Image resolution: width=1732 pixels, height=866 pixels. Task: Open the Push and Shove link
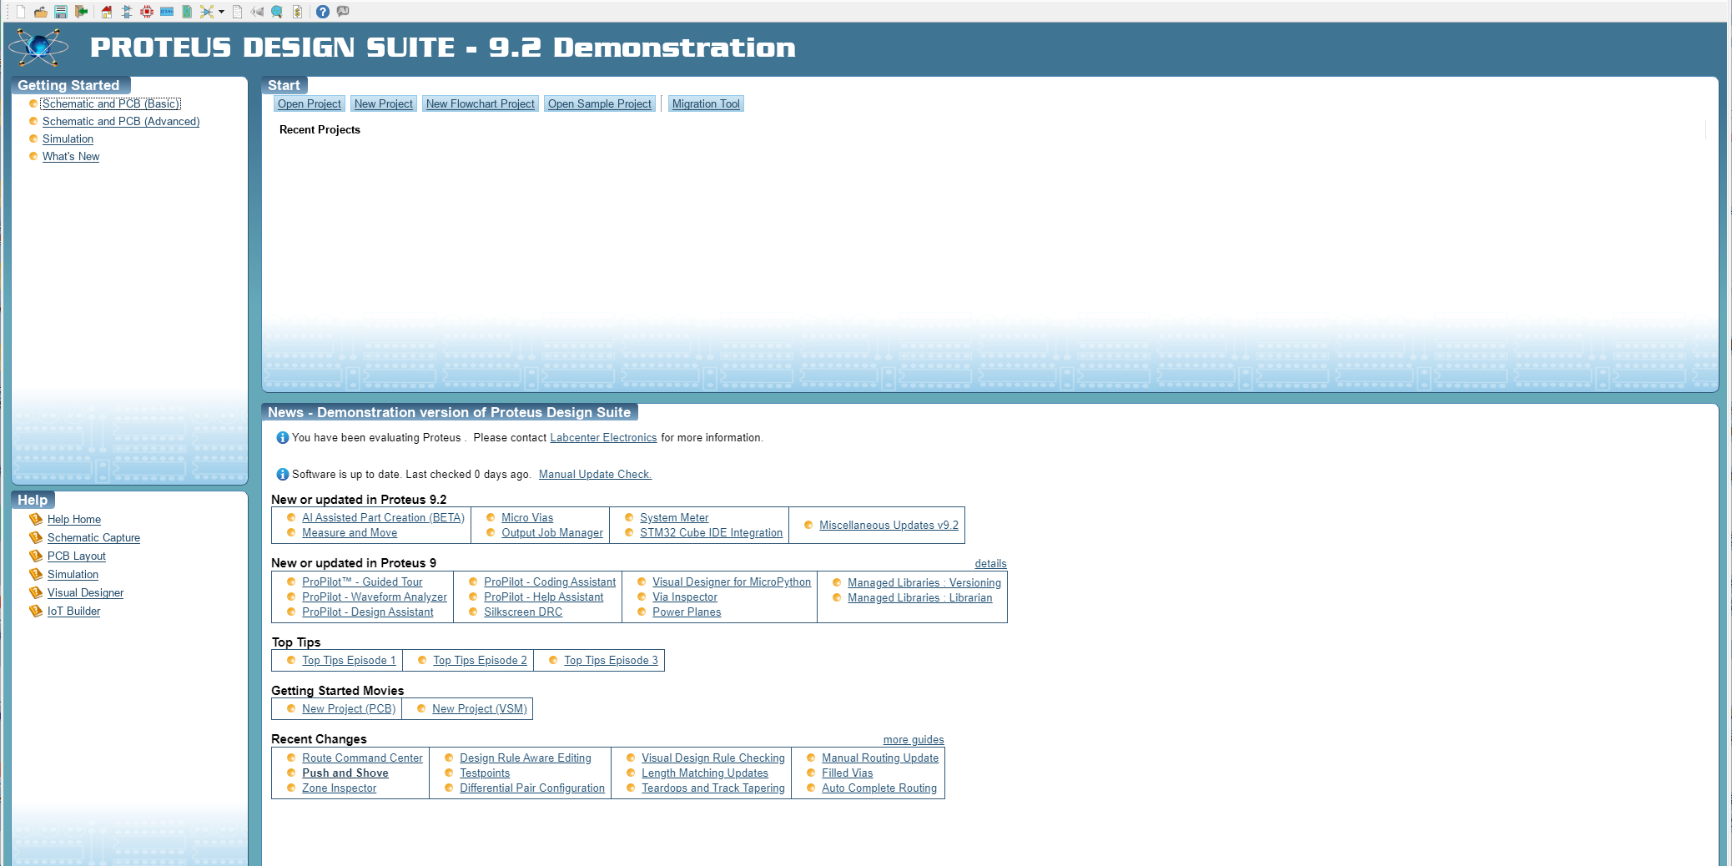(x=345, y=773)
